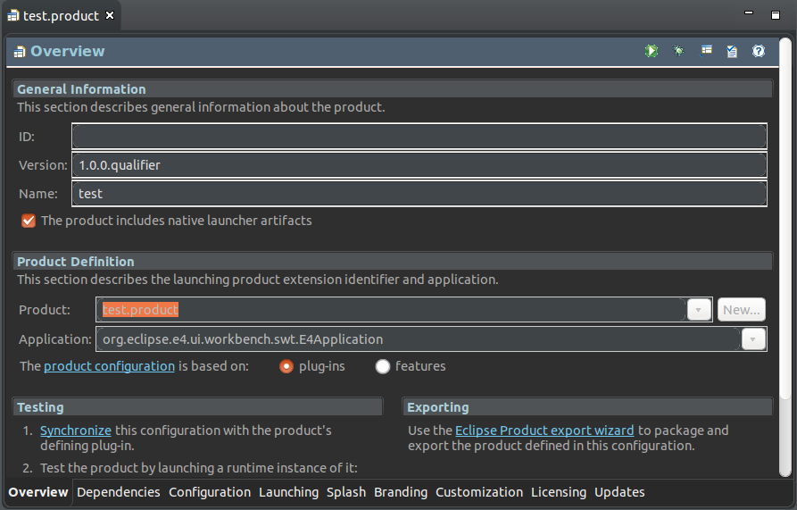Click the validate product checklist icon
The image size is (797, 510).
click(732, 51)
